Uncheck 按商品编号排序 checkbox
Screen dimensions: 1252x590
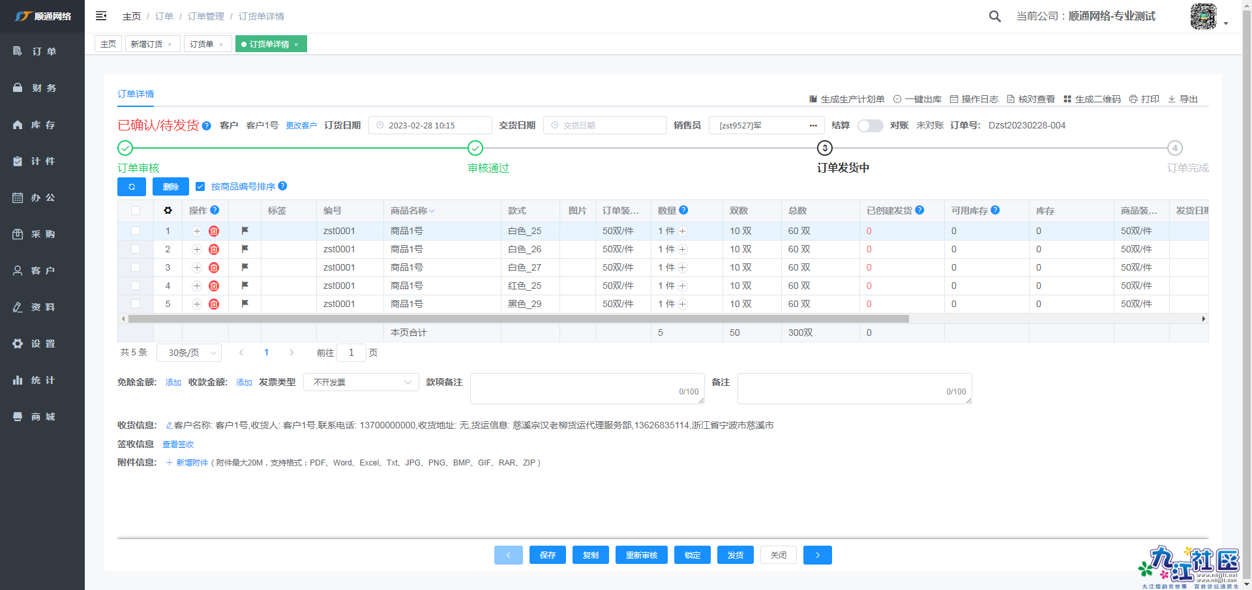pos(200,186)
